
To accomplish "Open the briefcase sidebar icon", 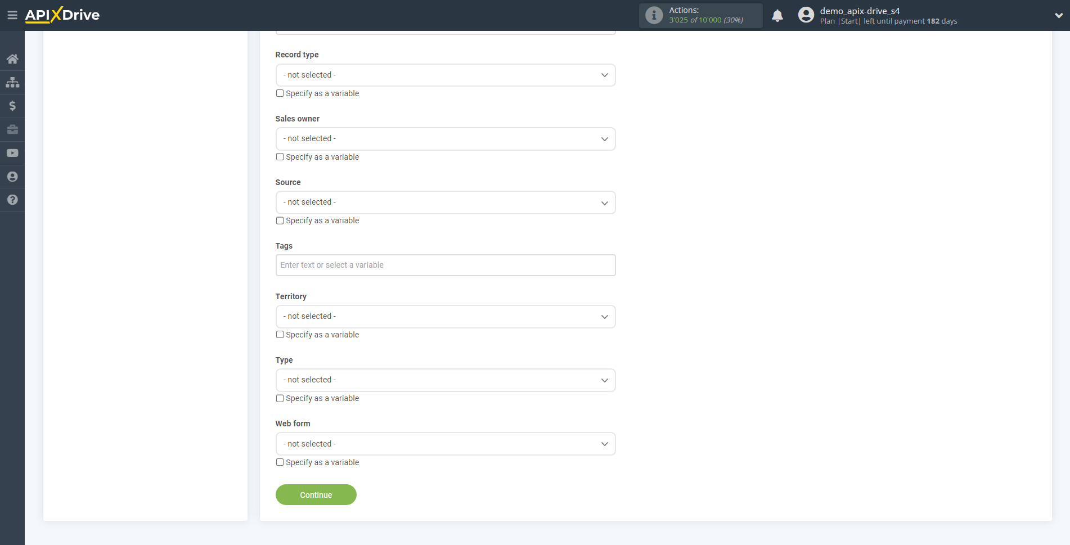I will coord(12,129).
